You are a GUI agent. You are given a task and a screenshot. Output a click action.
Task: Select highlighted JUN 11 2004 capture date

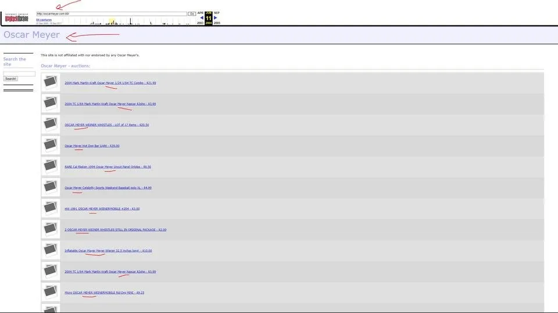209,18
